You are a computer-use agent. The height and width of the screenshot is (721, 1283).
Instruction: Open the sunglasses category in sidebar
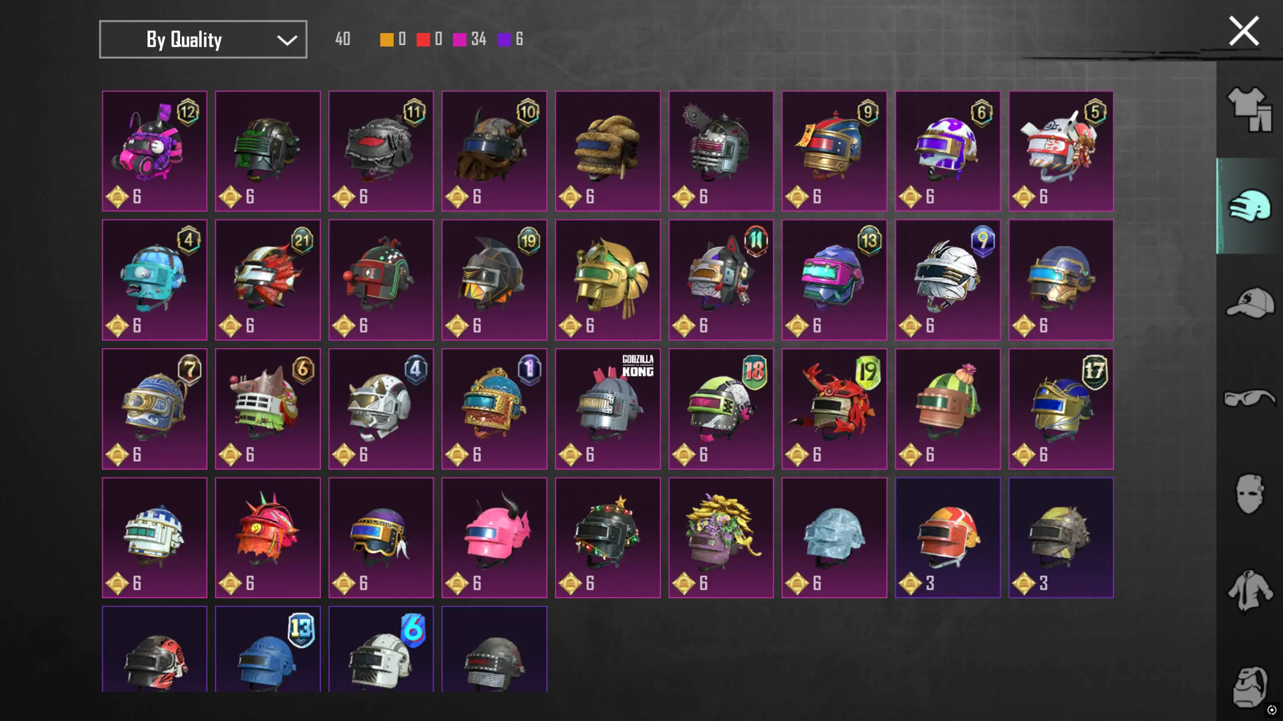click(1249, 398)
